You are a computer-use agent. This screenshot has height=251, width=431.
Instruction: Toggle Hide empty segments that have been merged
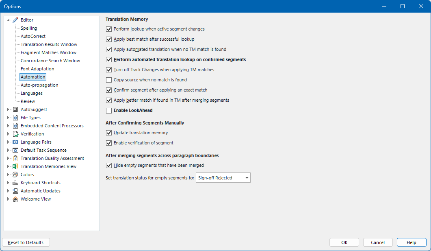coord(109,165)
